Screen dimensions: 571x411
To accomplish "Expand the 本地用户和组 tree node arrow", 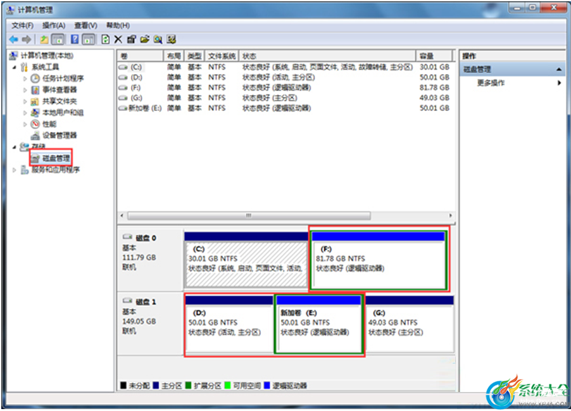I will click(25, 113).
